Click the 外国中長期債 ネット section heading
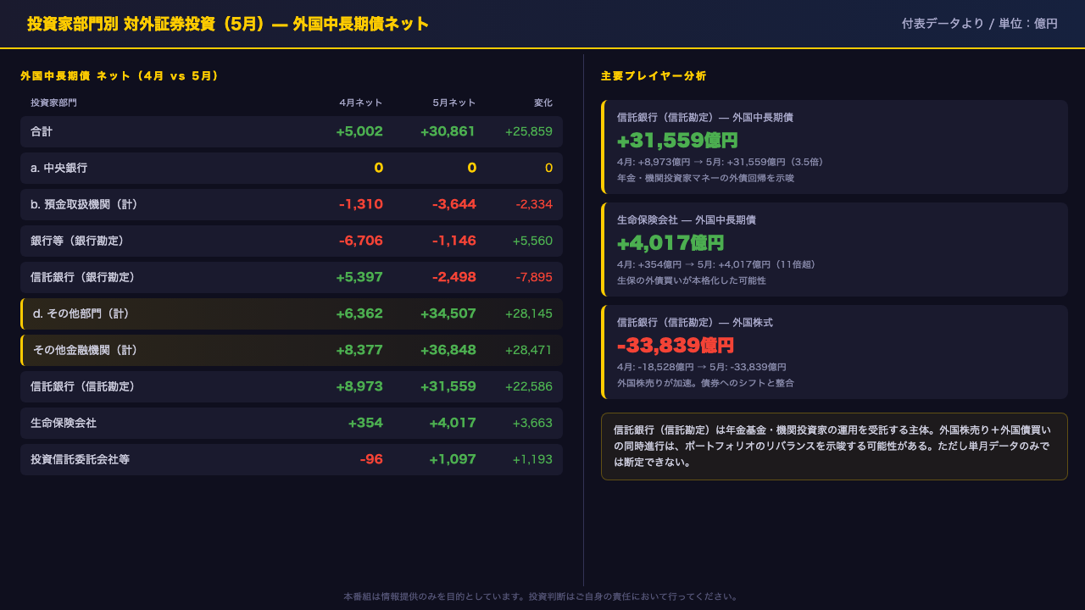 click(x=120, y=76)
